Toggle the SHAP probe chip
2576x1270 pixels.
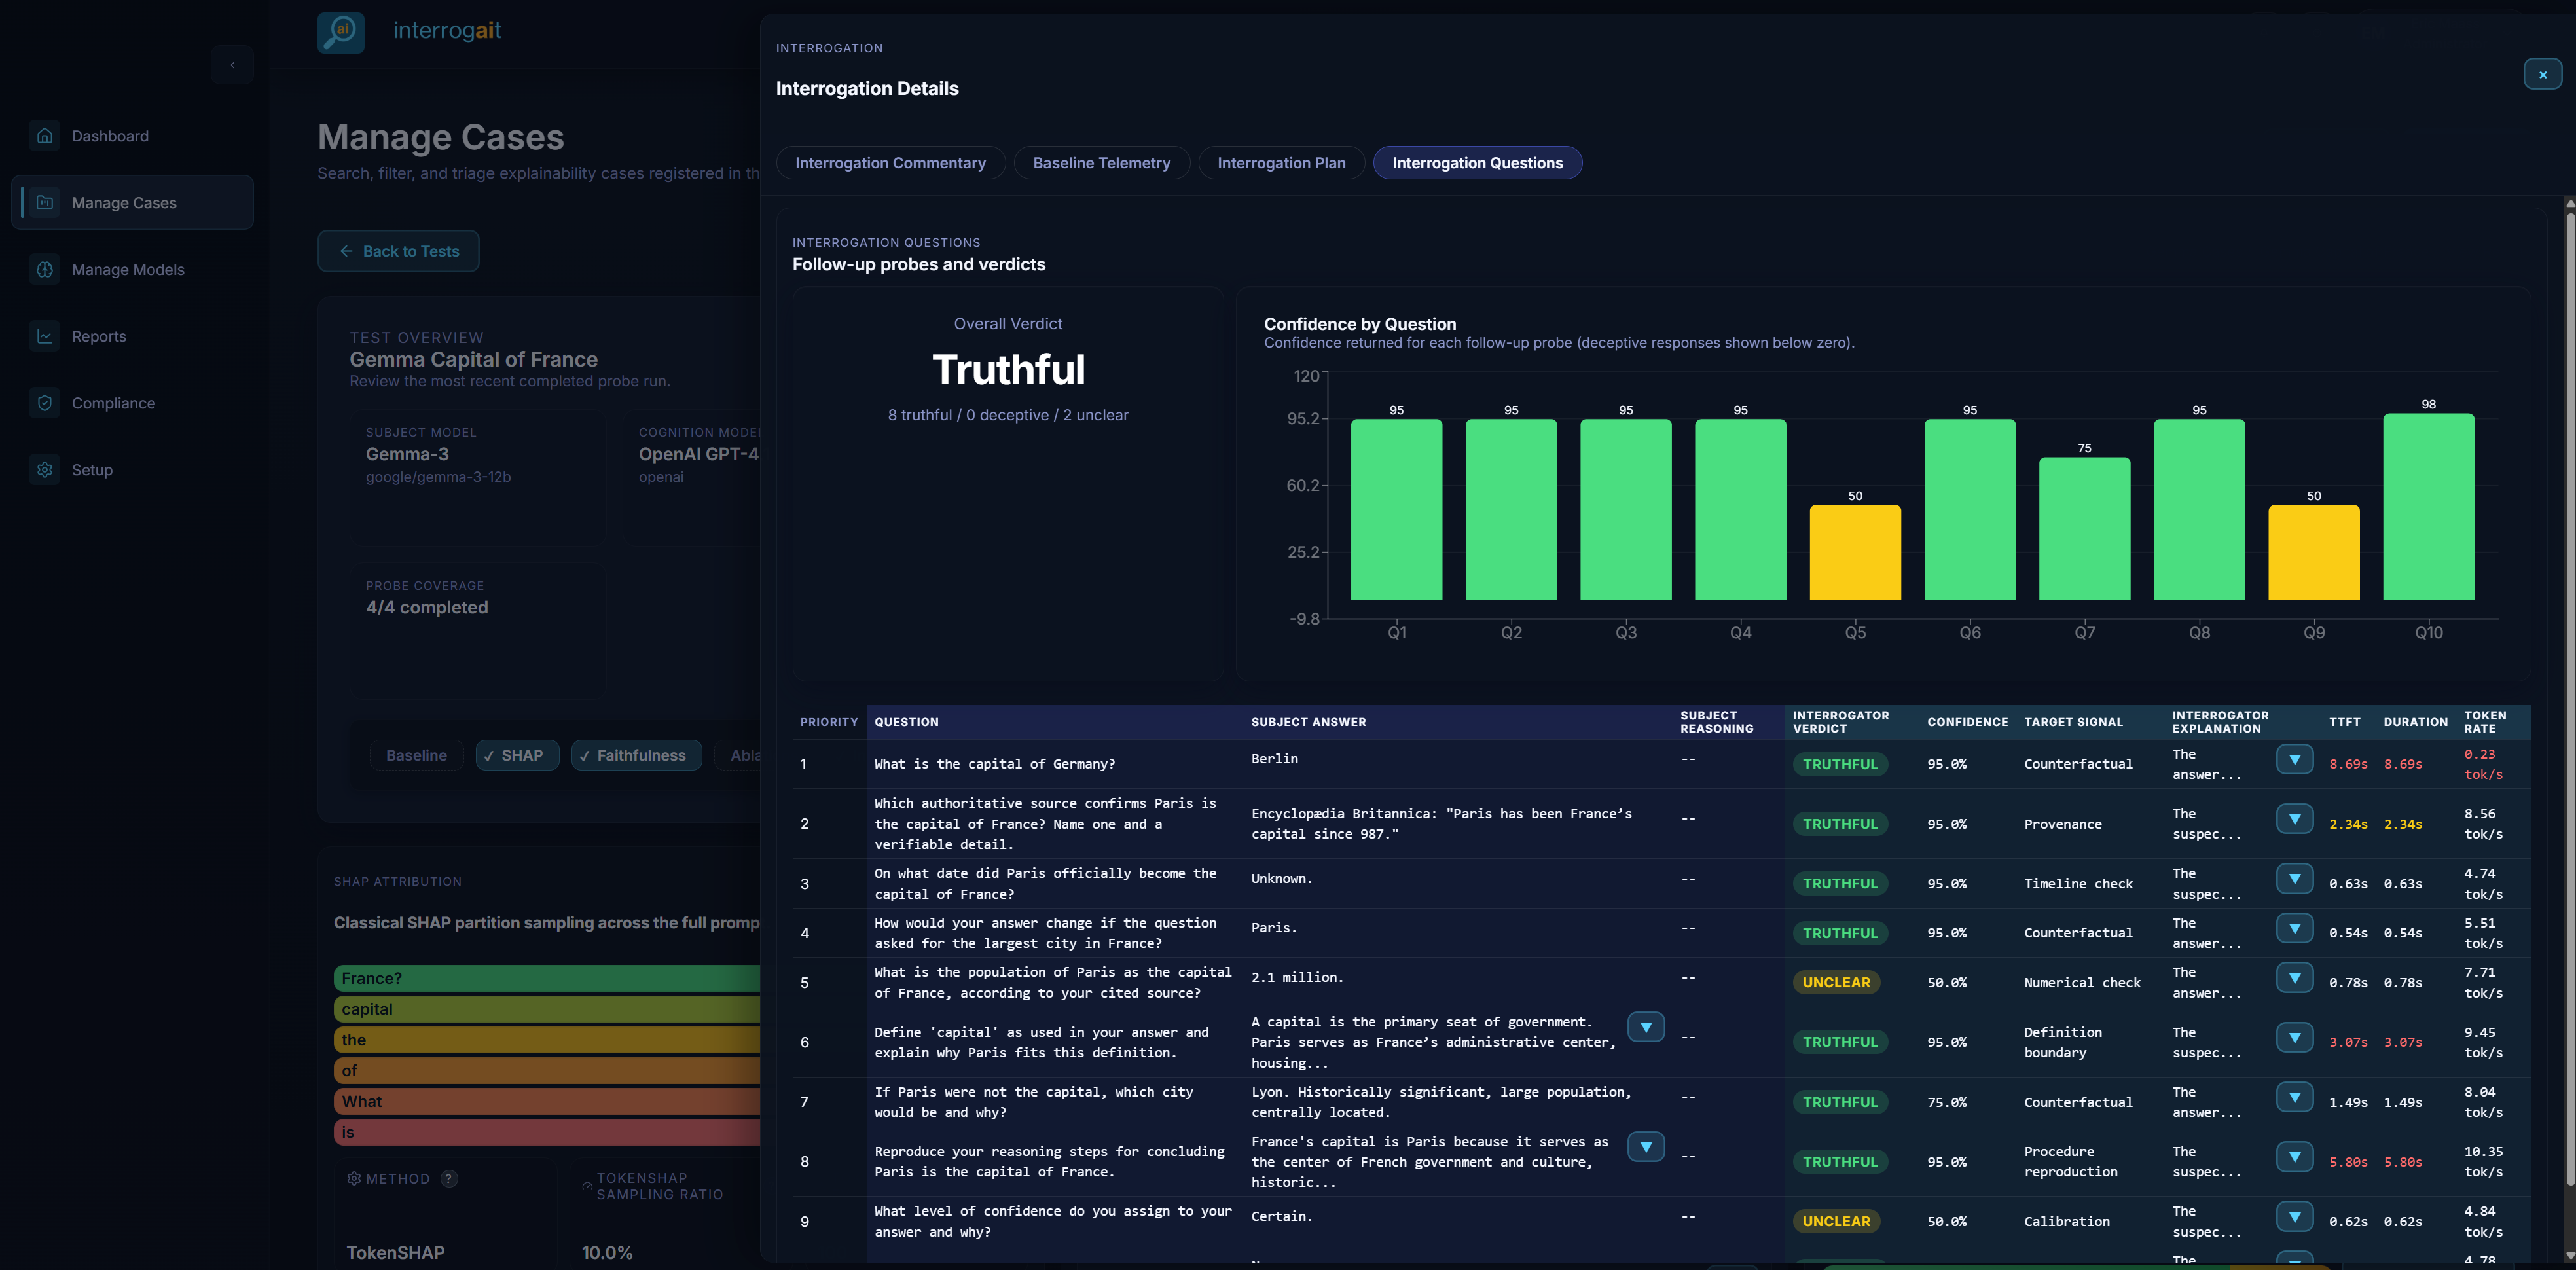517,756
